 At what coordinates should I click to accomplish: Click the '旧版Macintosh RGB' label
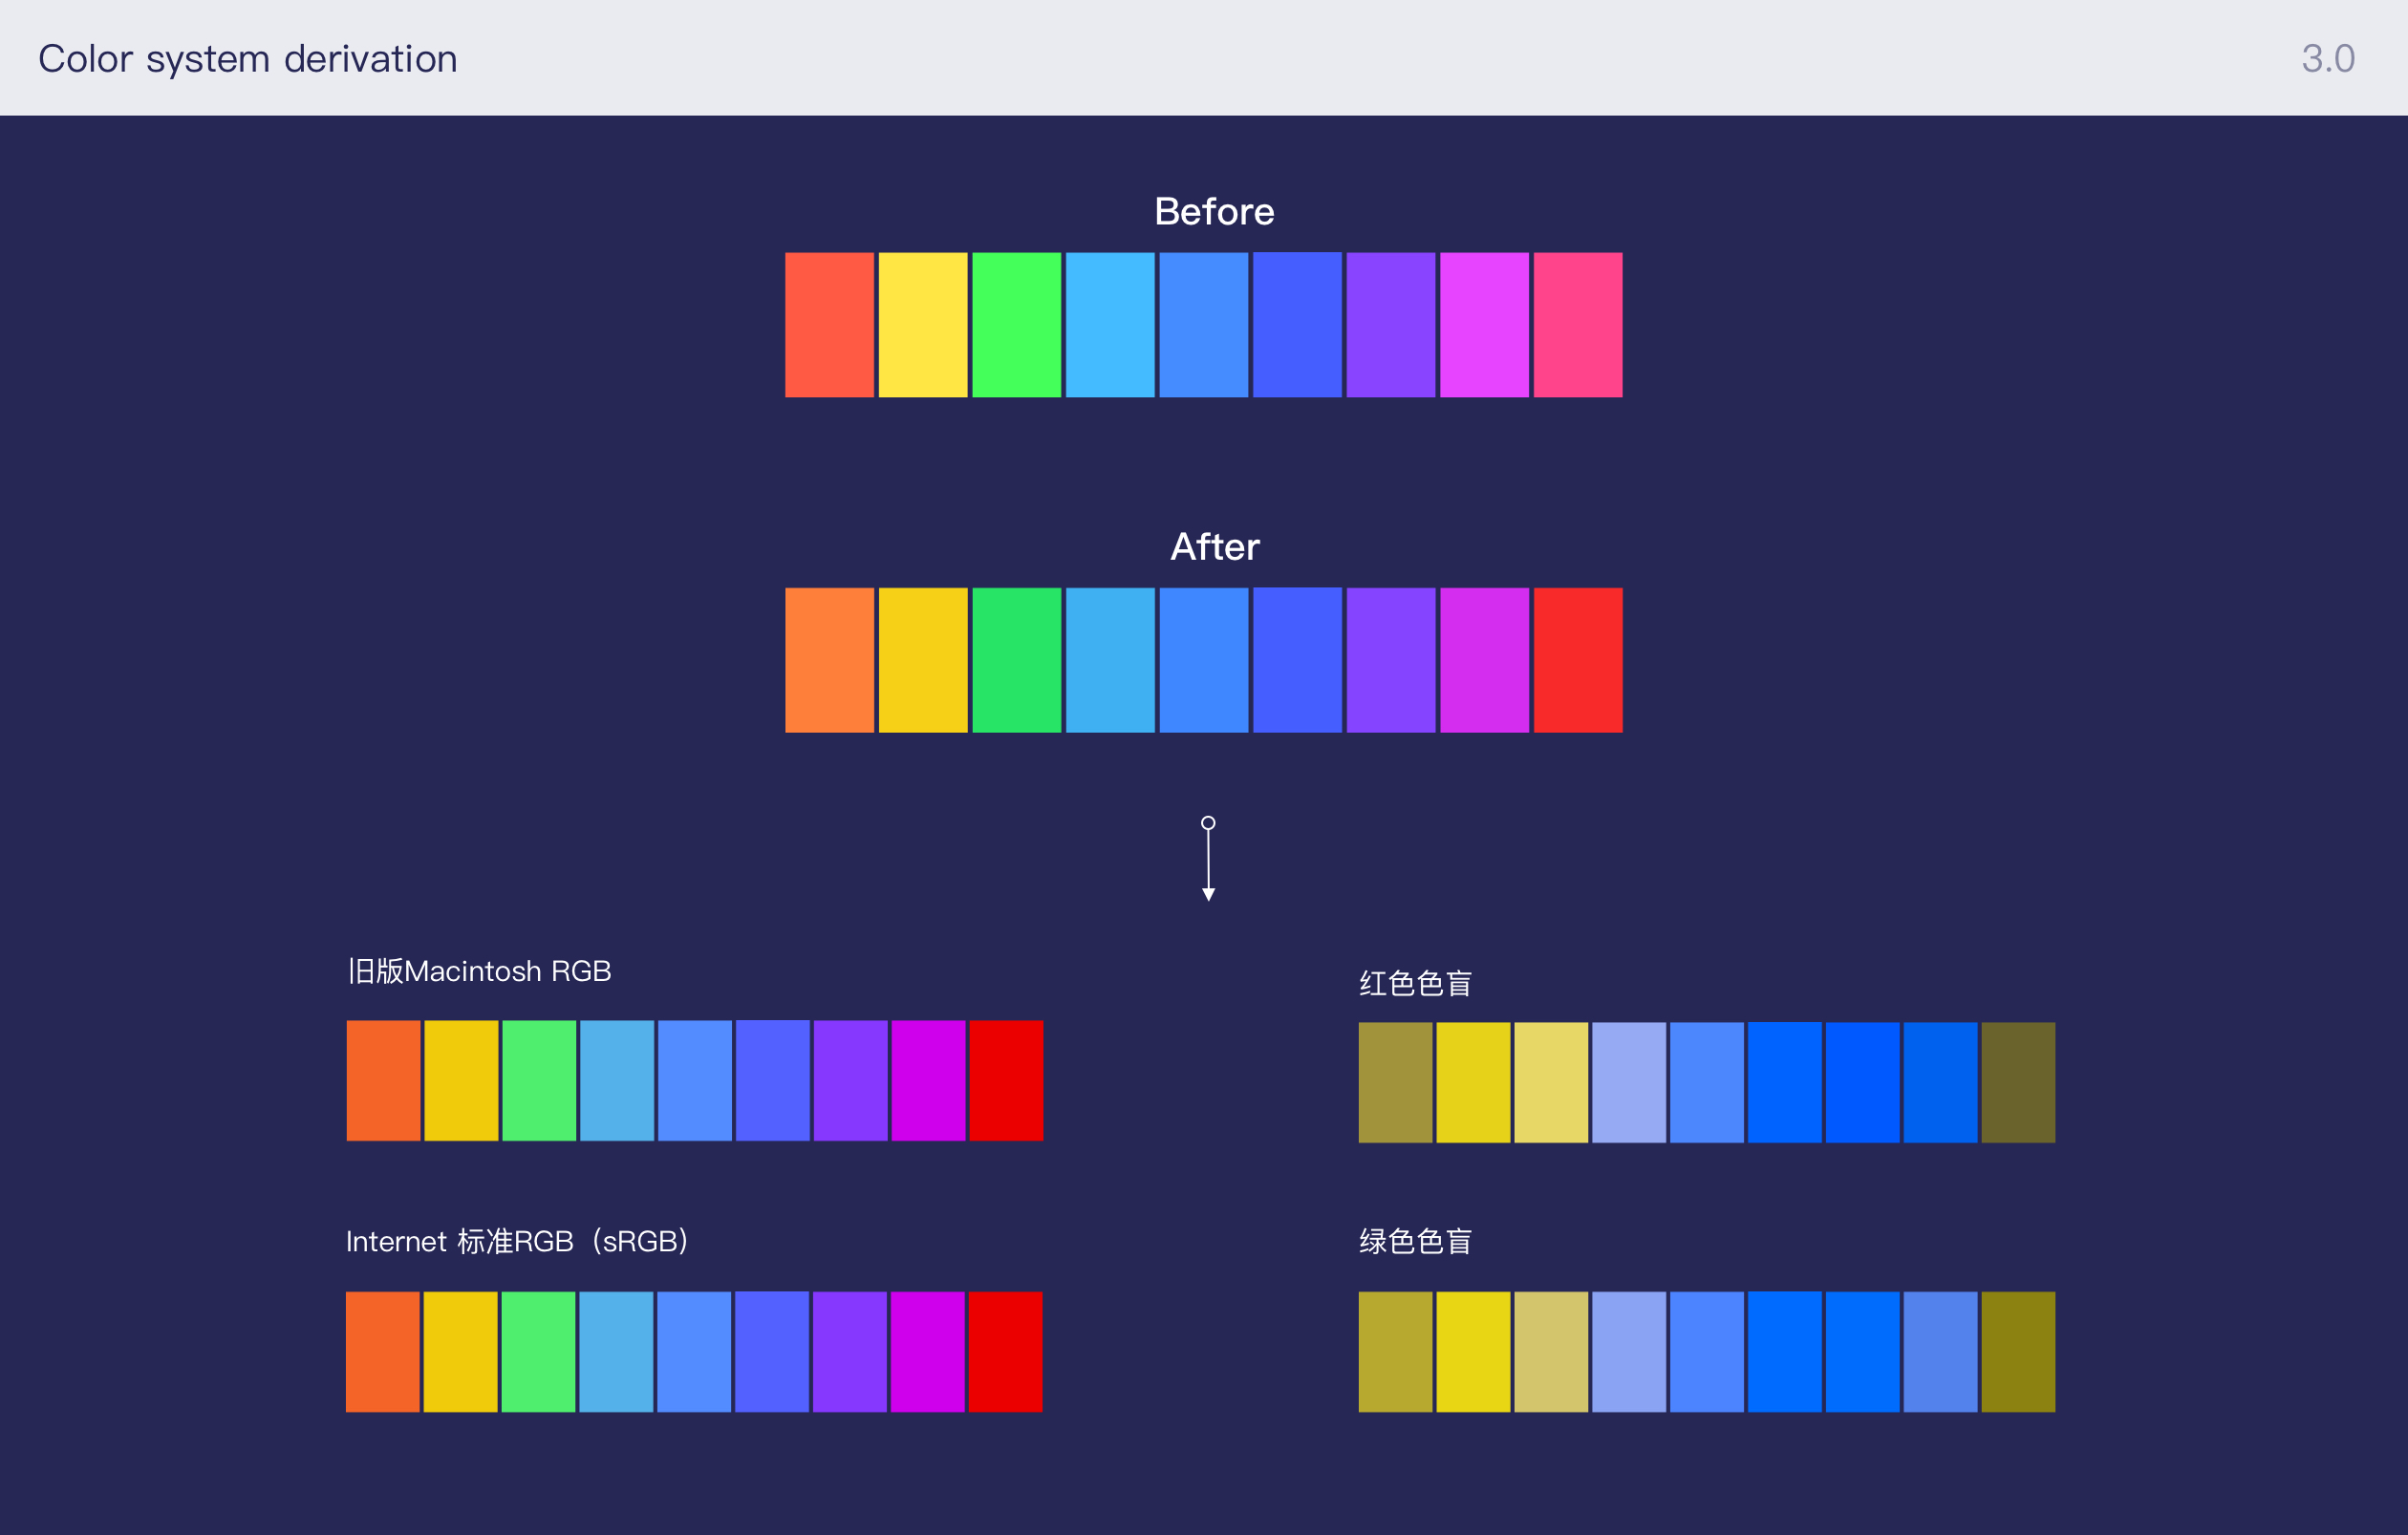point(479,970)
